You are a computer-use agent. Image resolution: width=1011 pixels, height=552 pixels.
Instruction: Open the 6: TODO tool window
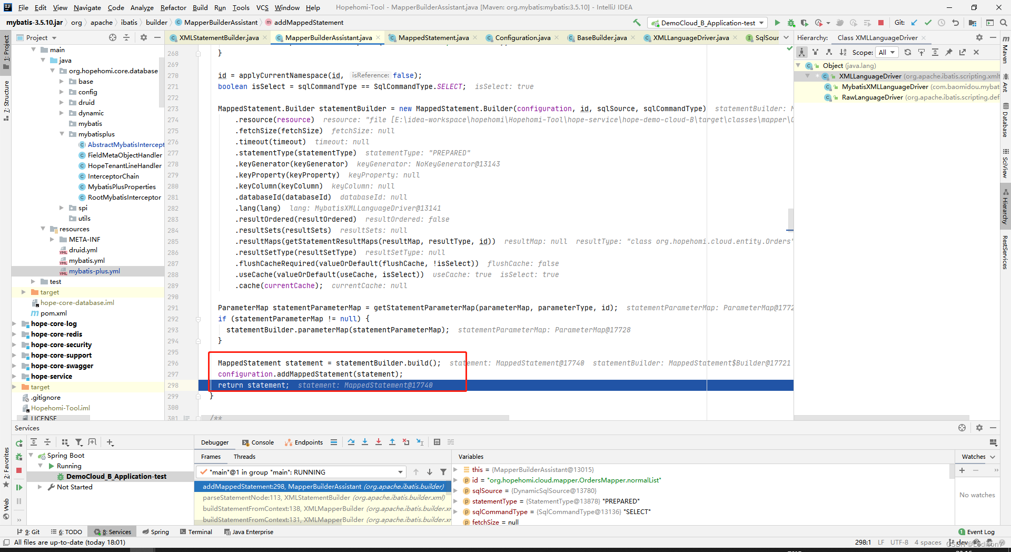click(66, 532)
